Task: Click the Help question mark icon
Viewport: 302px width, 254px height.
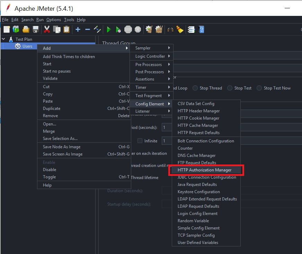Action: (x=201, y=30)
